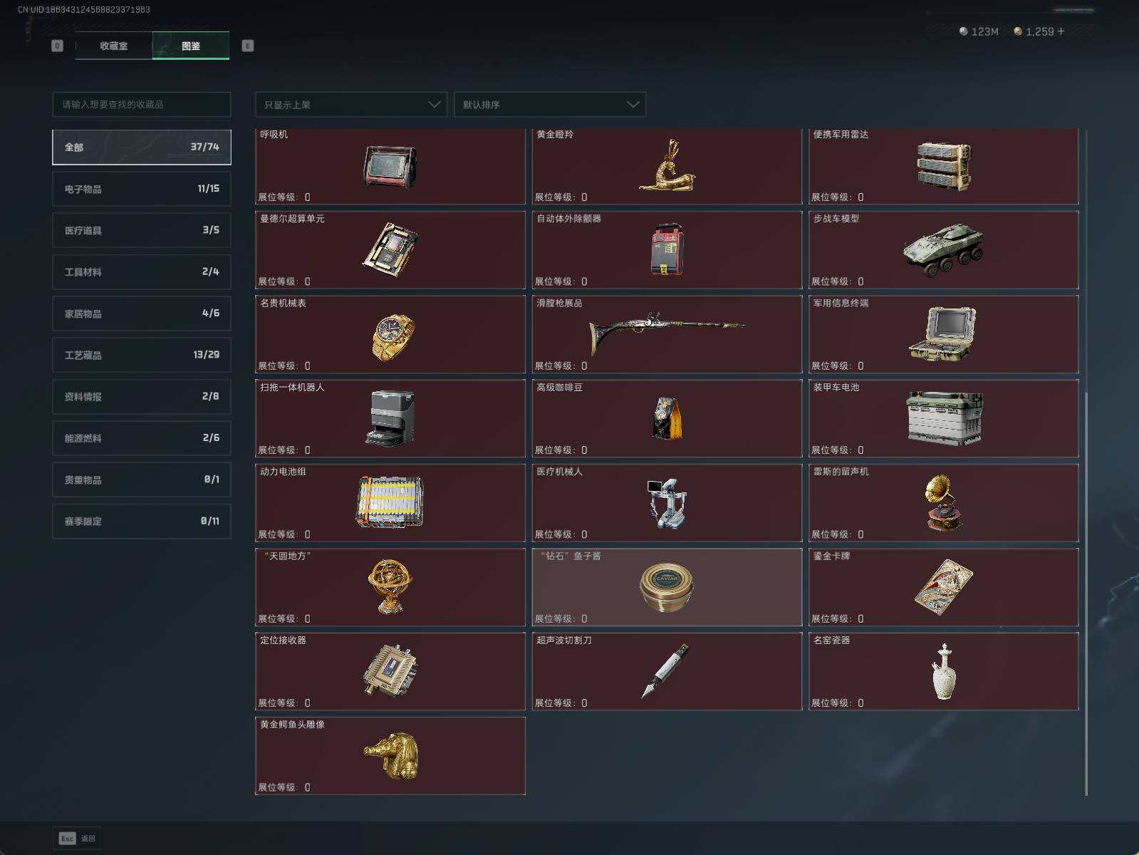This screenshot has height=855, width=1139.
Task: Select the coffee bean bag icon
Action: coord(667,418)
